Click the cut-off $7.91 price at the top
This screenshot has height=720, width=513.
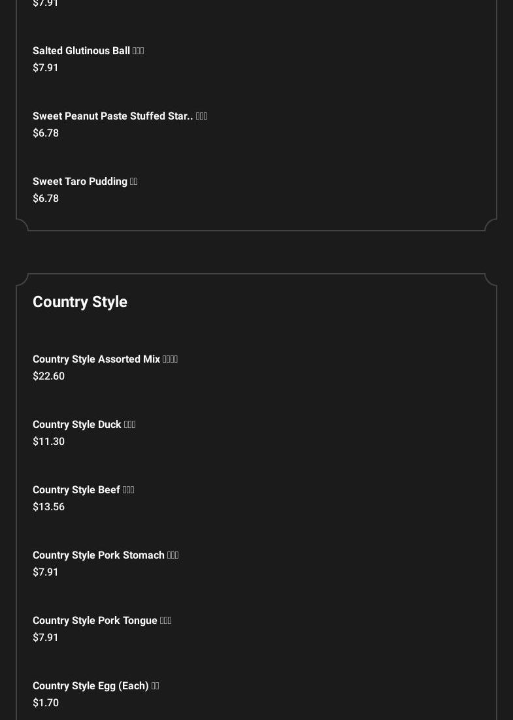coord(46,4)
